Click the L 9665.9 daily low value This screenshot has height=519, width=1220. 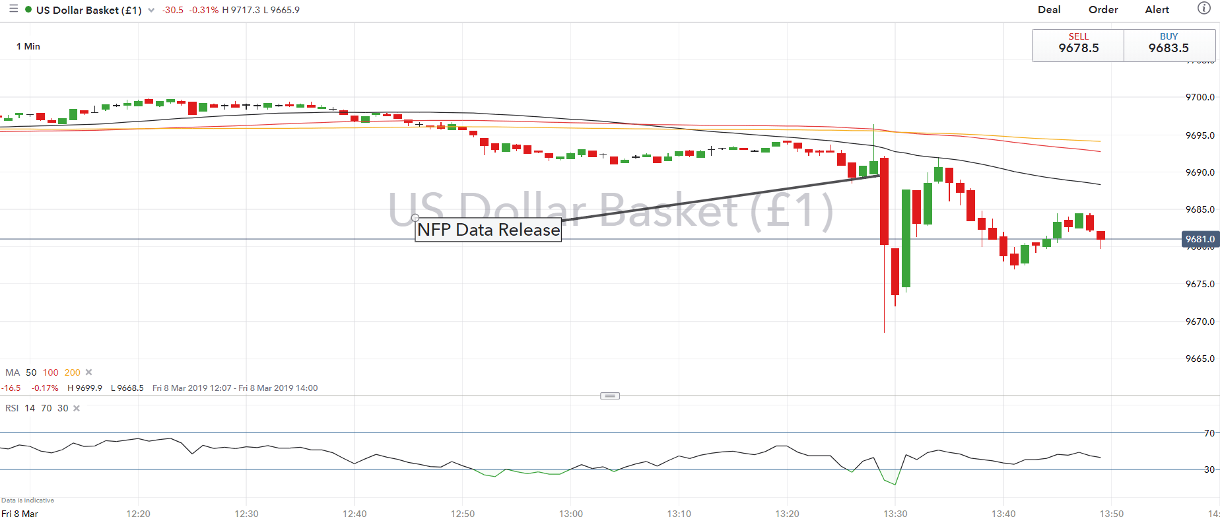click(x=281, y=10)
